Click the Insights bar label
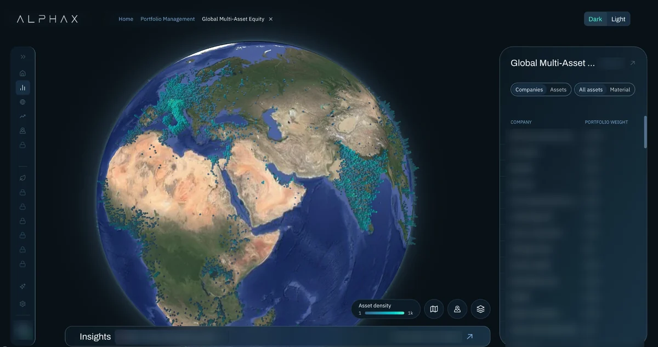This screenshot has width=658, height=347. pyautogui.click(x=95, y=337)
